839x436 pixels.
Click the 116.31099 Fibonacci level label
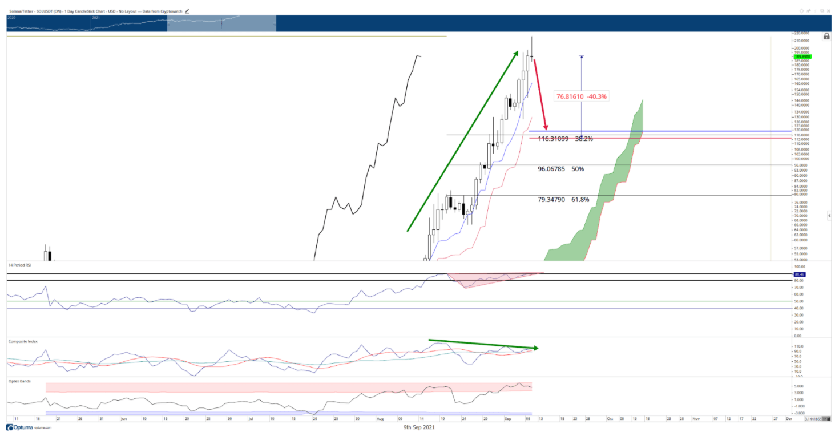tap(554, 138)
